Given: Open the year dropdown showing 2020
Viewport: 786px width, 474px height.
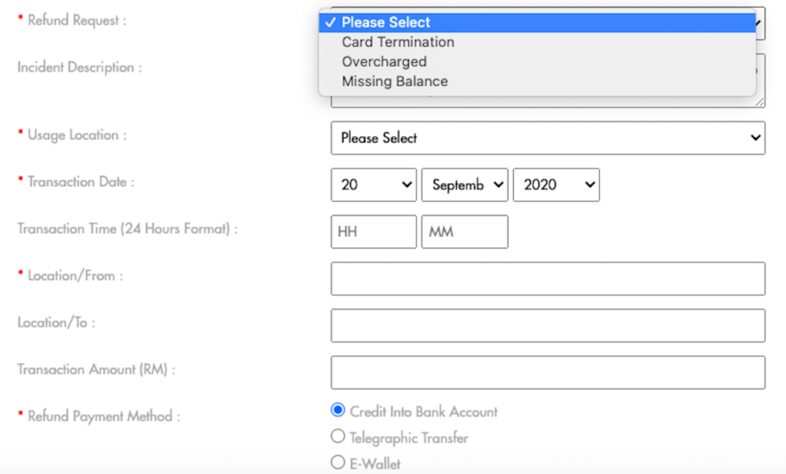Looking at the screenshot, I should pyautogui.click(x=556, y=185).
